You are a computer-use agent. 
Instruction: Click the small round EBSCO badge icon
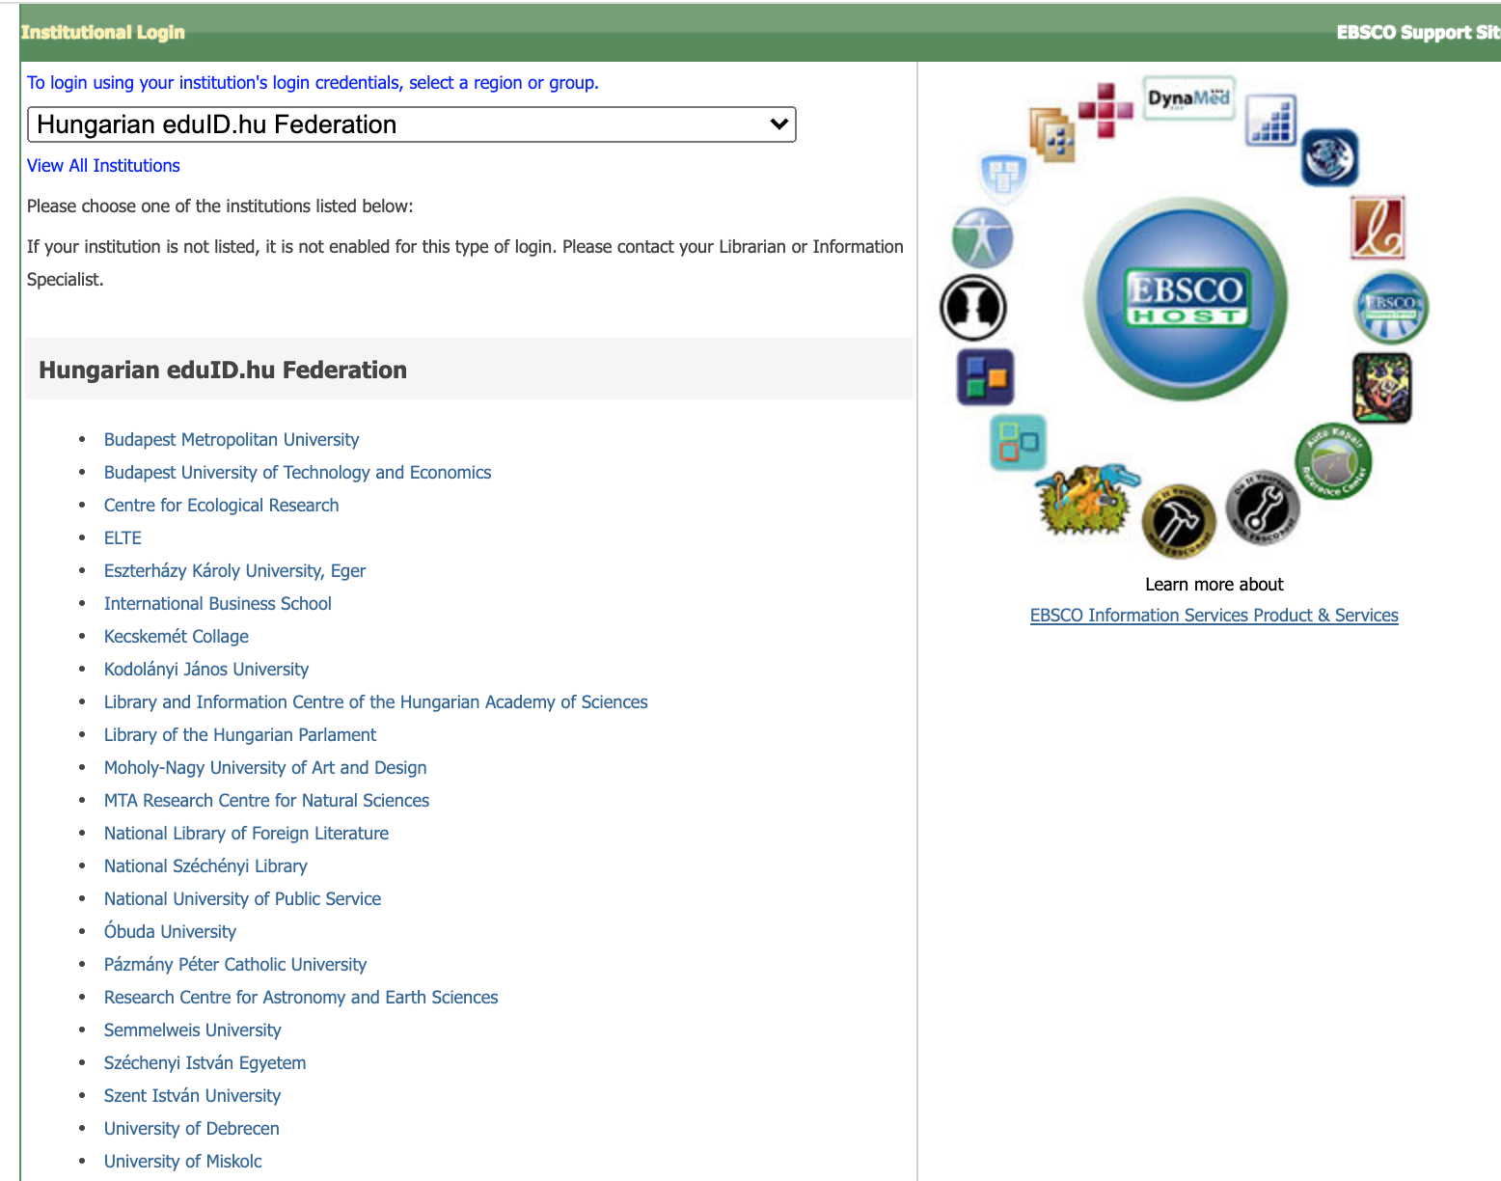[x=1391, y=308]
